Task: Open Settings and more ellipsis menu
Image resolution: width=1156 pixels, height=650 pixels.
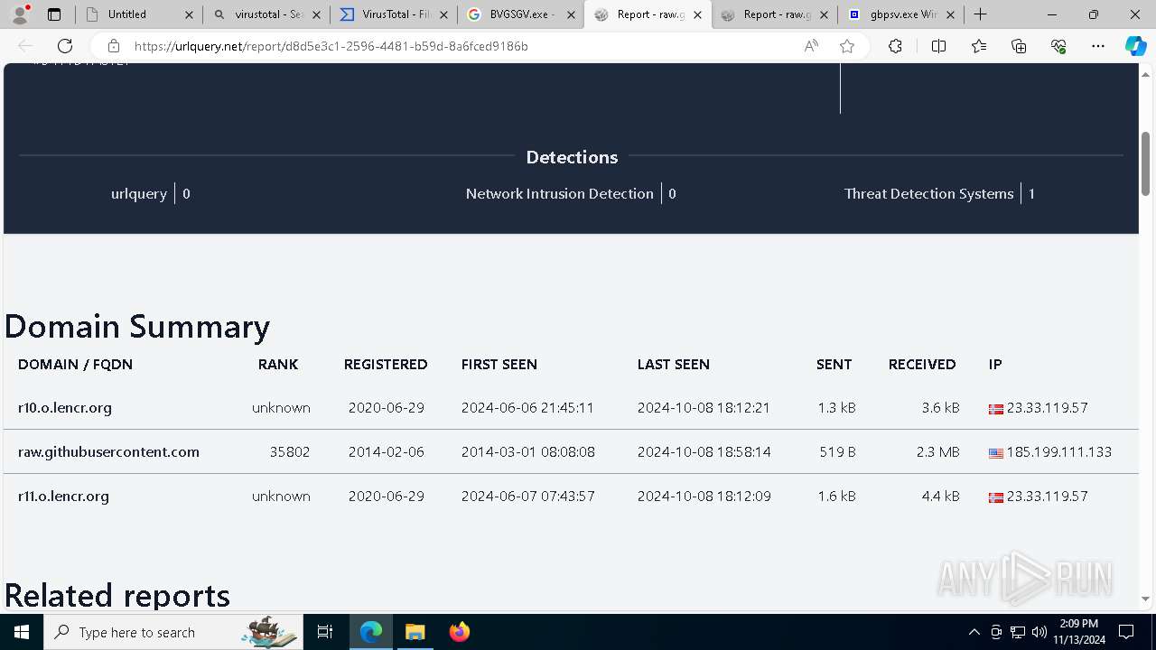Action: click(x=1098, y=46)
